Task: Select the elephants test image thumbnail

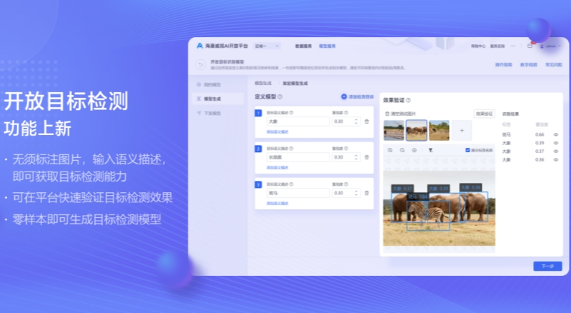Action: point(417,130)
